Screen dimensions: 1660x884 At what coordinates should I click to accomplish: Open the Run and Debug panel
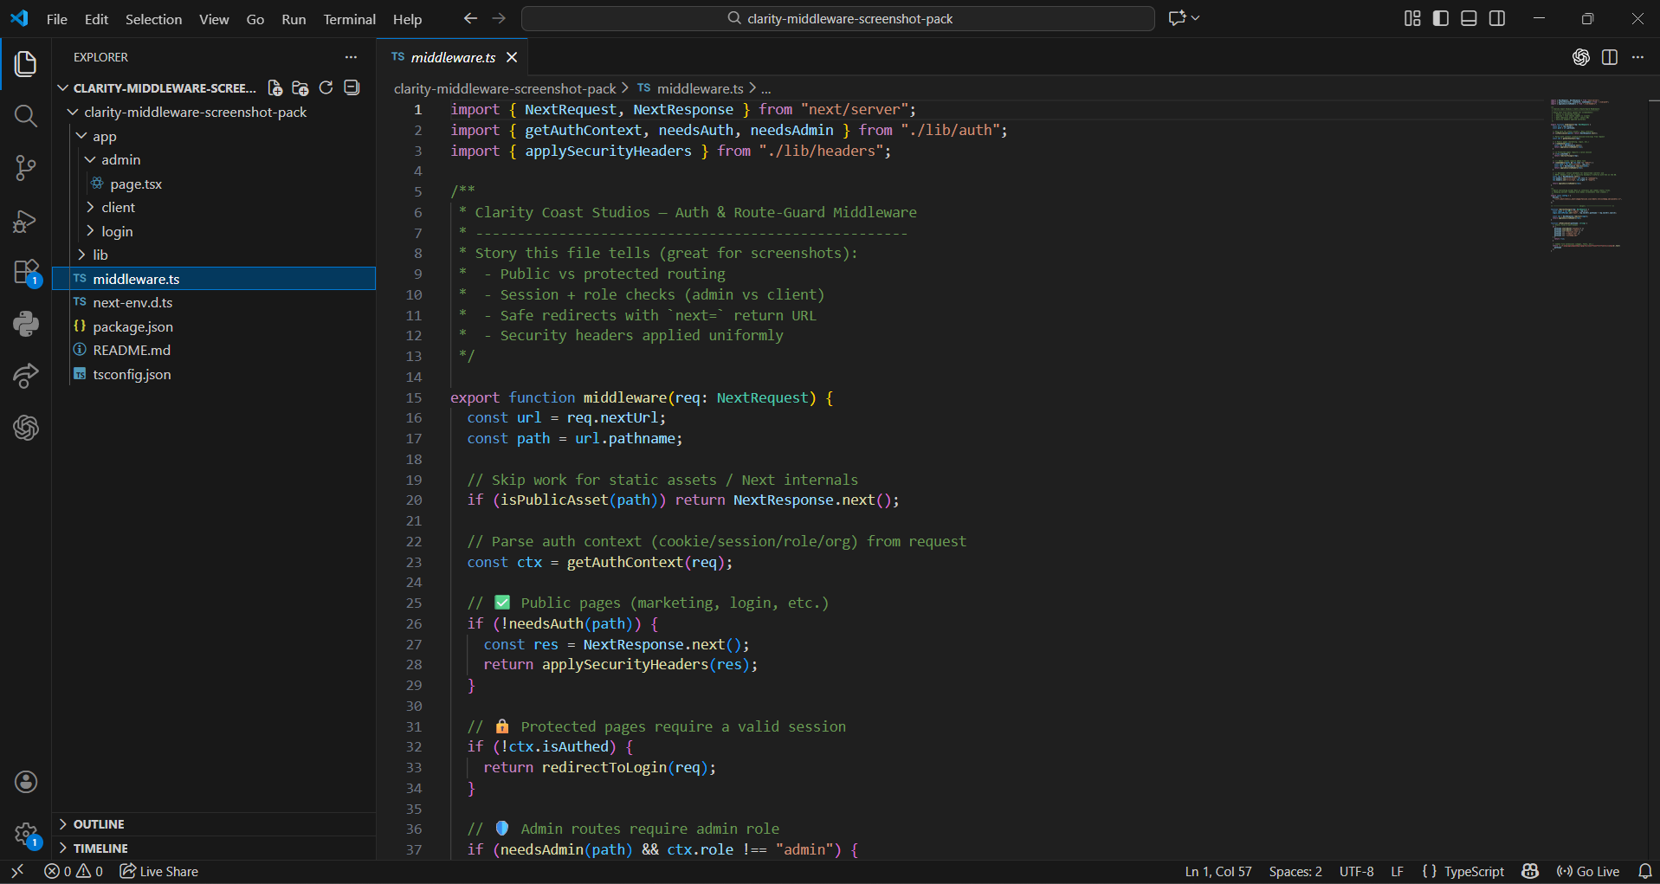[25, 221]
